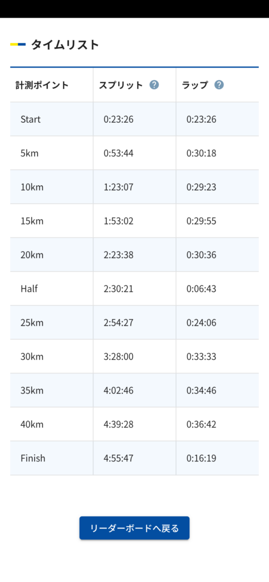
Task: Click Finish split time 4:55:47
Action: pyautogui.click(x=118, y=459)
